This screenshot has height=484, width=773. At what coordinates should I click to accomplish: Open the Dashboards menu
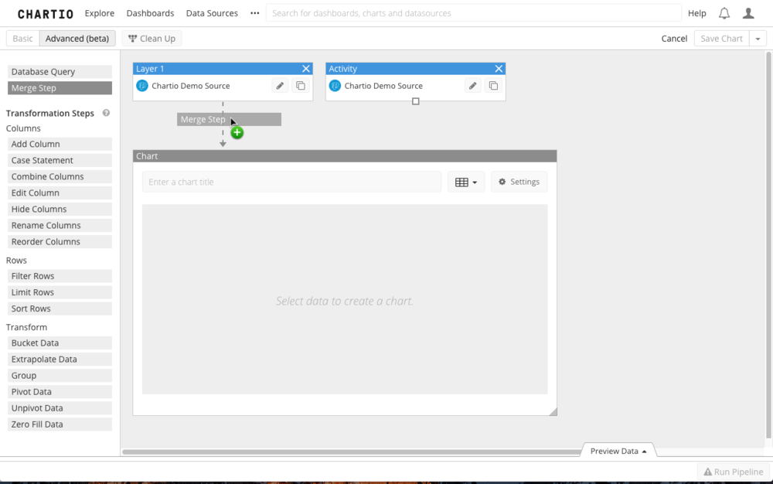[151, 13]
